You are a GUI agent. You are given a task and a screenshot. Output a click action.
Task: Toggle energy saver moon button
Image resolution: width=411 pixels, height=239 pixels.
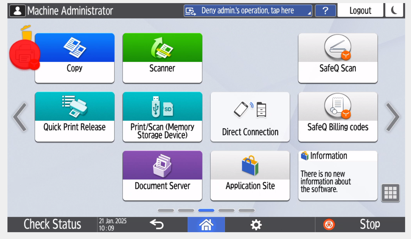click(394, 11)
